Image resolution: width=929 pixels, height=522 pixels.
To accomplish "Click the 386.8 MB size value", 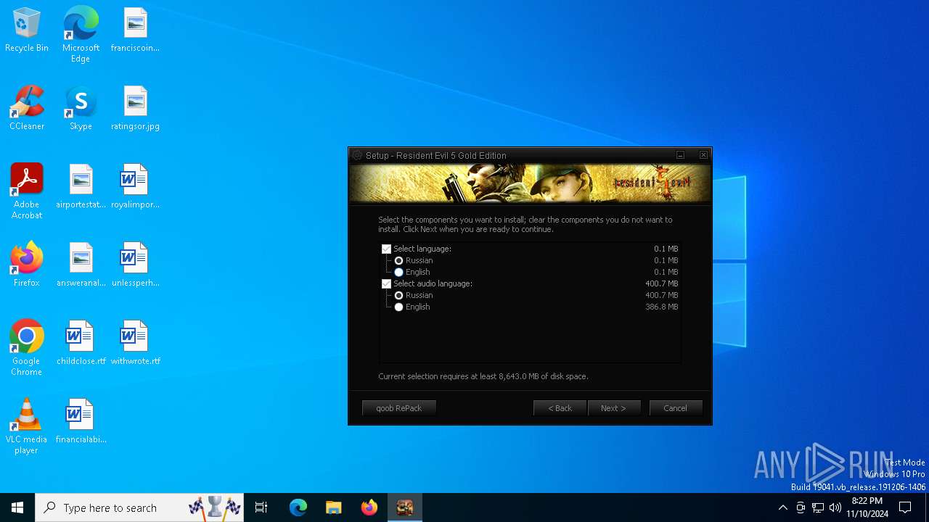I will 662,307.
